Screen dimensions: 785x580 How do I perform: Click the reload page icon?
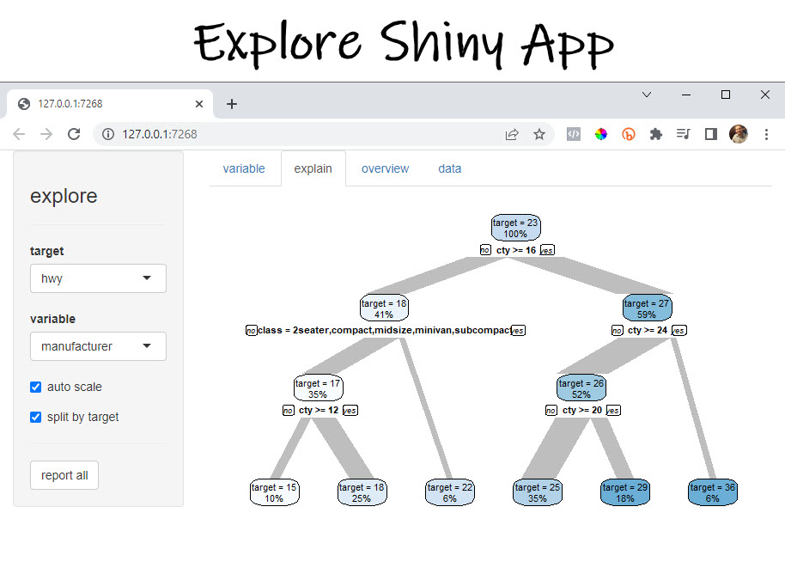[74, 134]
